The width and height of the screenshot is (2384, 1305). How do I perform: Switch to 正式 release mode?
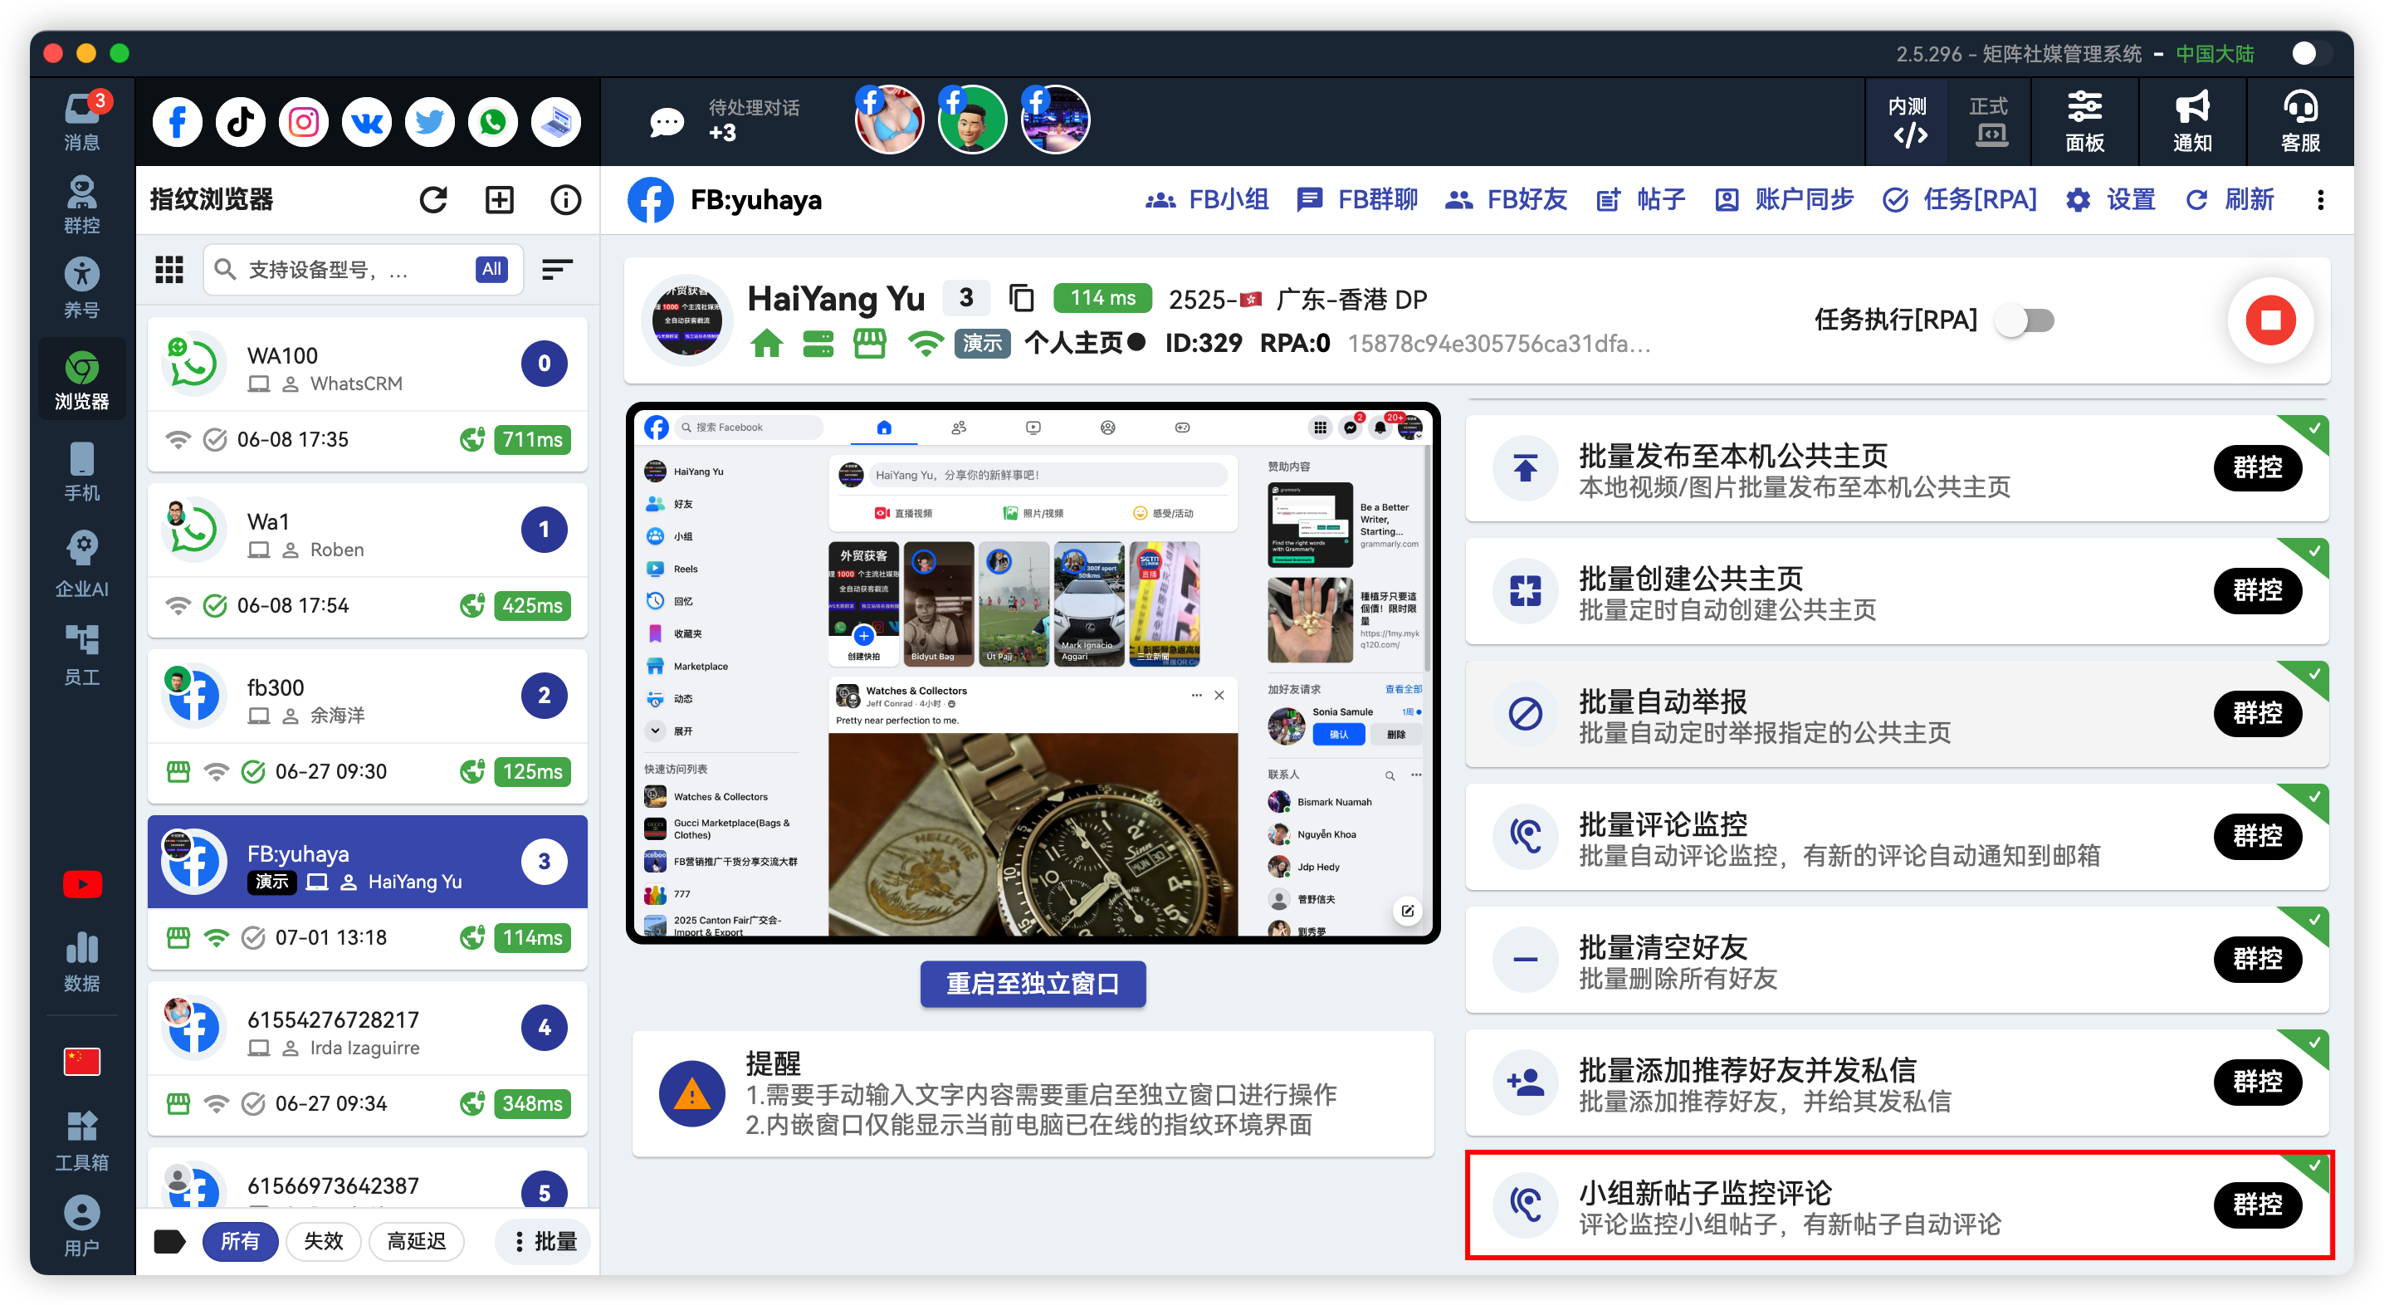coord(1989,121)
